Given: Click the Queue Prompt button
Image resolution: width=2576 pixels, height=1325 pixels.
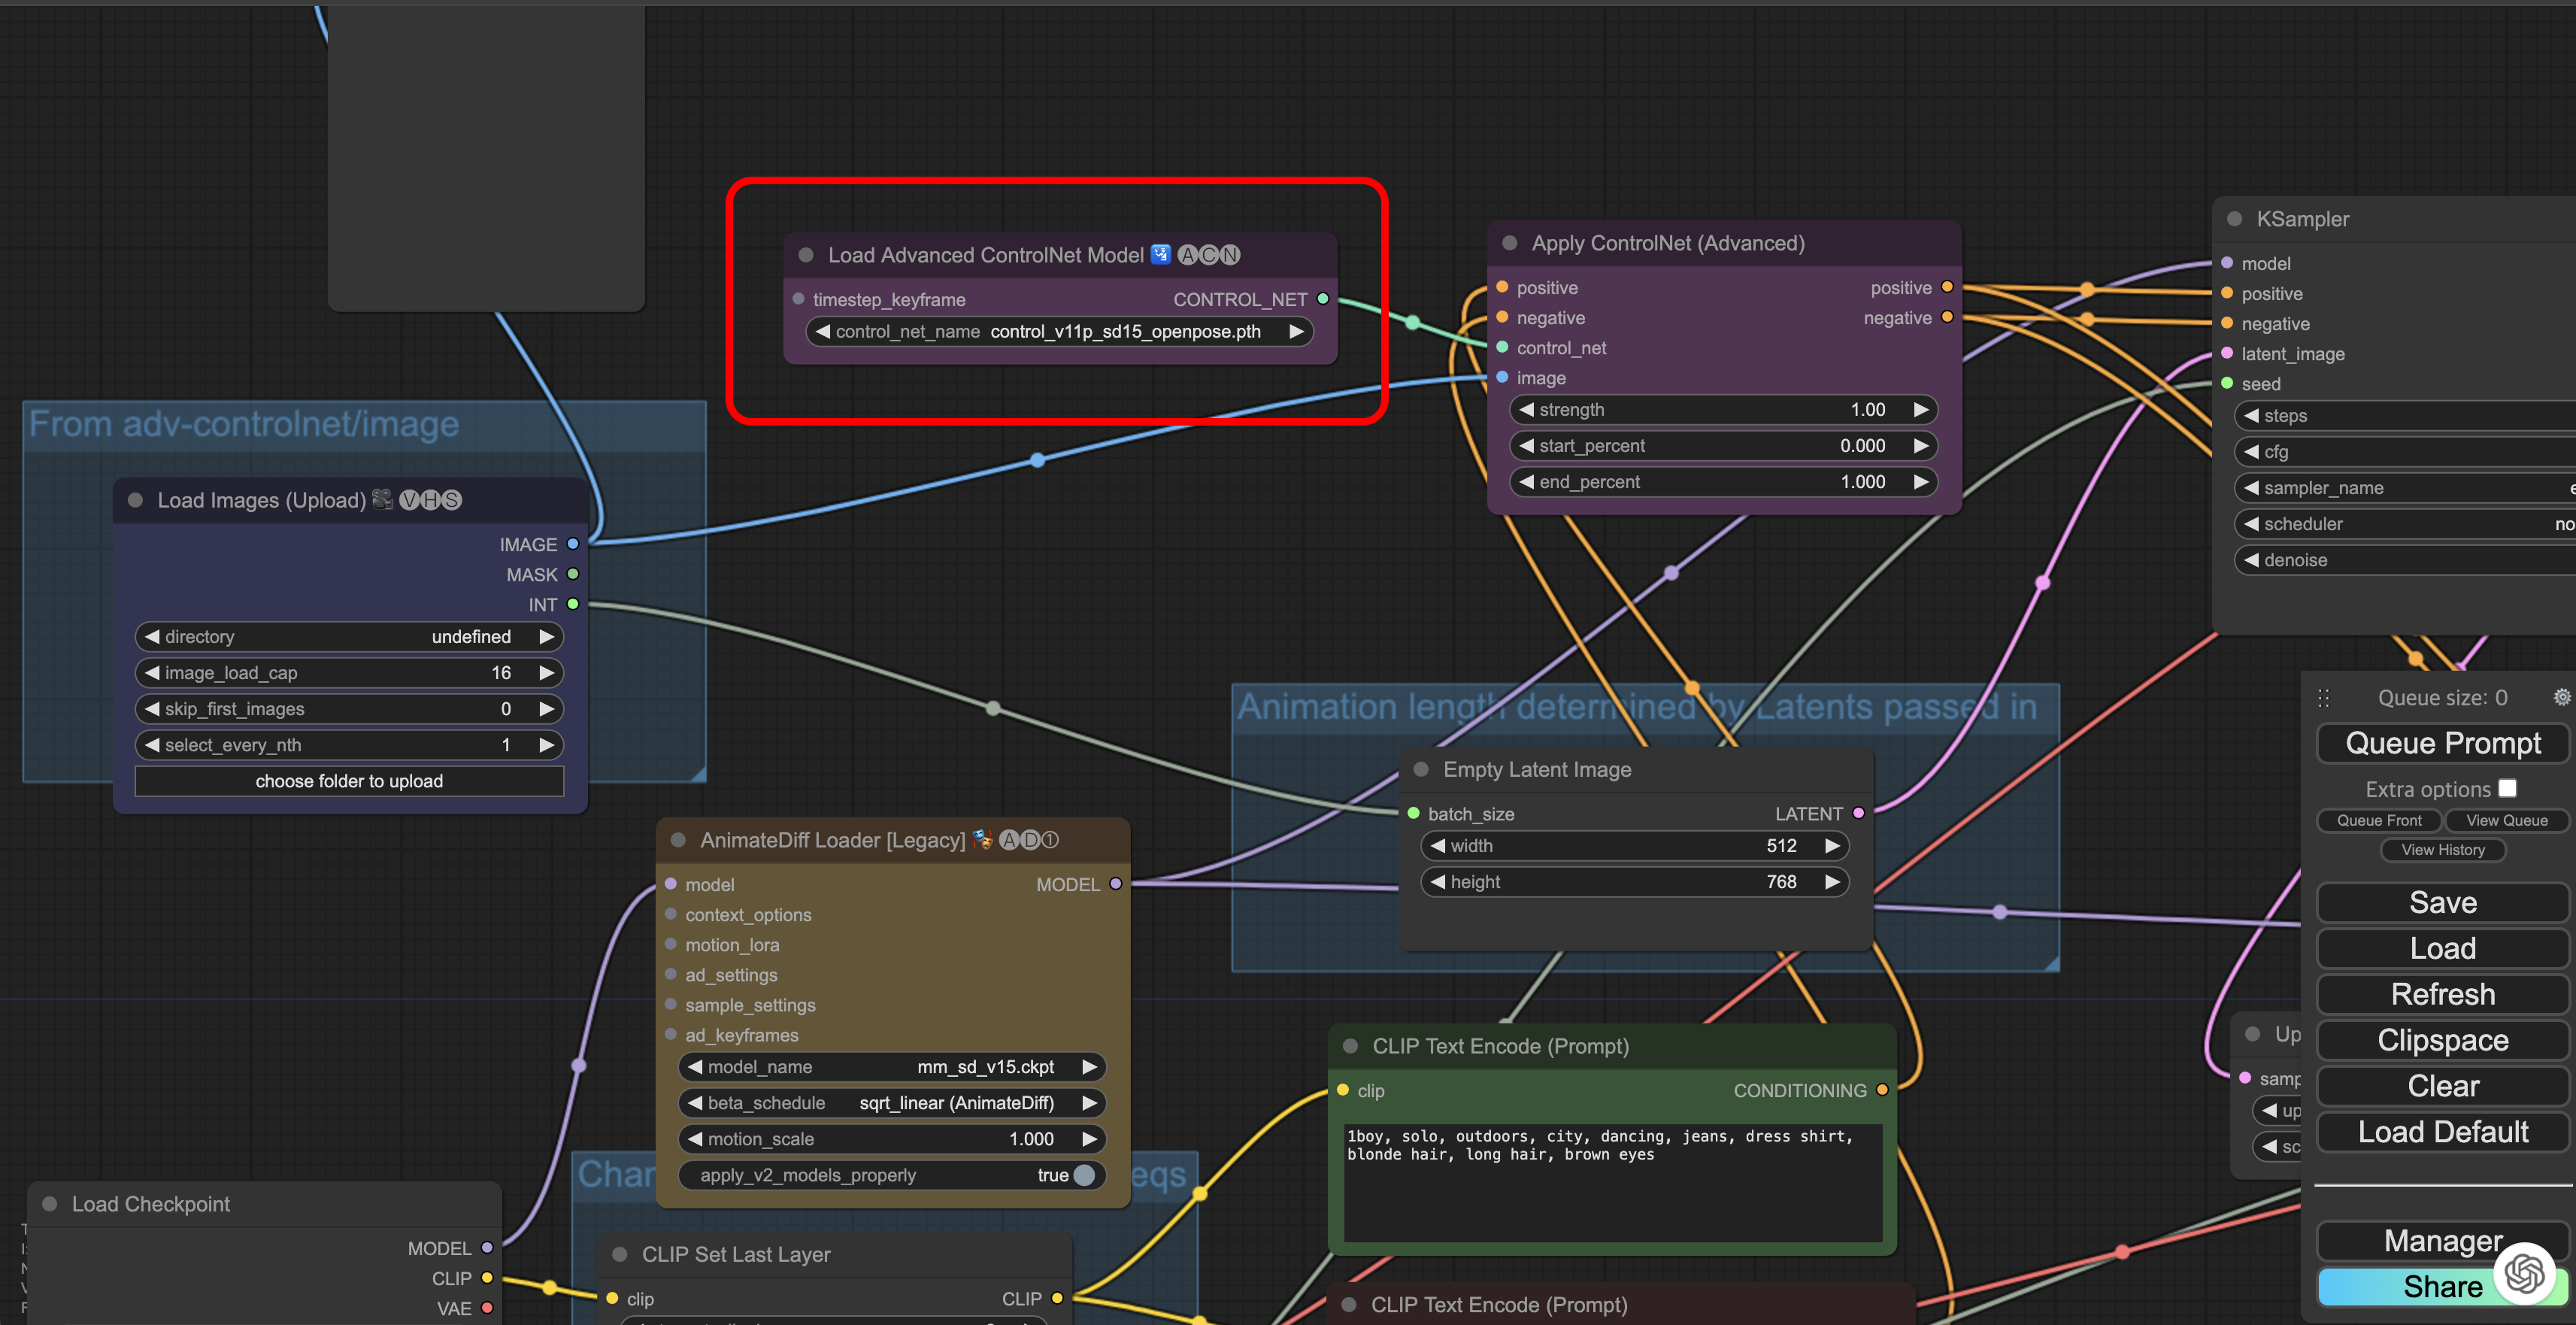Looking at the screenshot, I should pos(2442,743).
